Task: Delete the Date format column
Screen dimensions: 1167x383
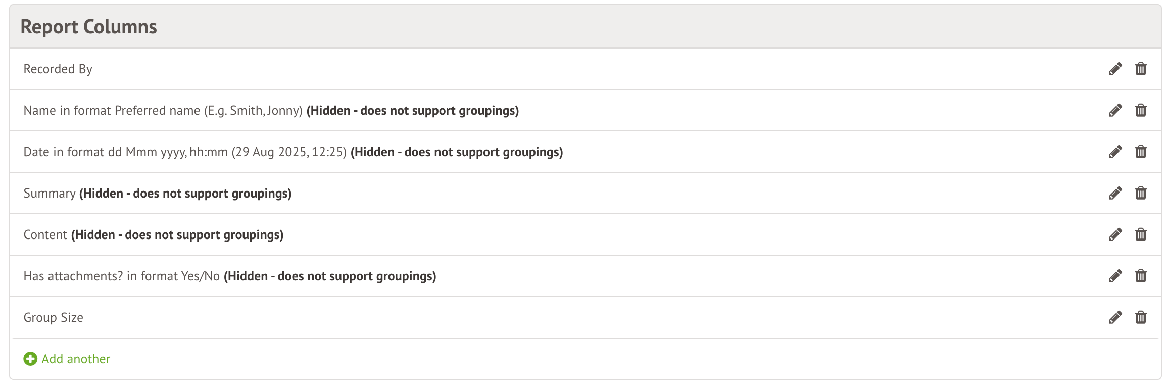Action: click(x=1141, y=152)
